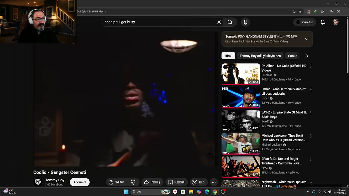The width and height of the screenshot is (349, 196).
Task: Like the video with 14 Mn
Action: pyautogui.click(x=116, y=182)
